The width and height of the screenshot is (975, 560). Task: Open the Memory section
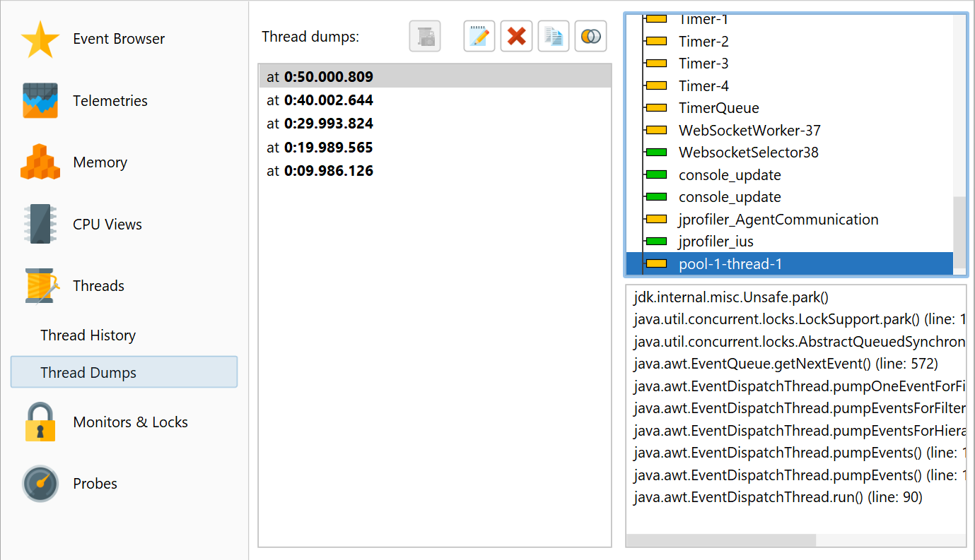coord(100,162)
